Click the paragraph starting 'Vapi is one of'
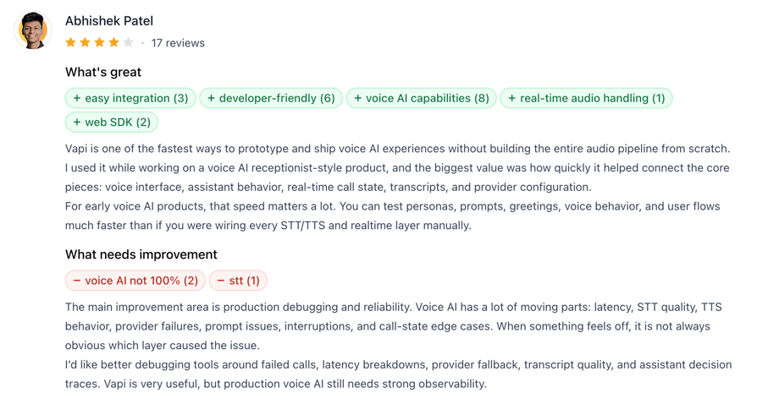This screenshot has width=757, height=404. pos(397,168)
